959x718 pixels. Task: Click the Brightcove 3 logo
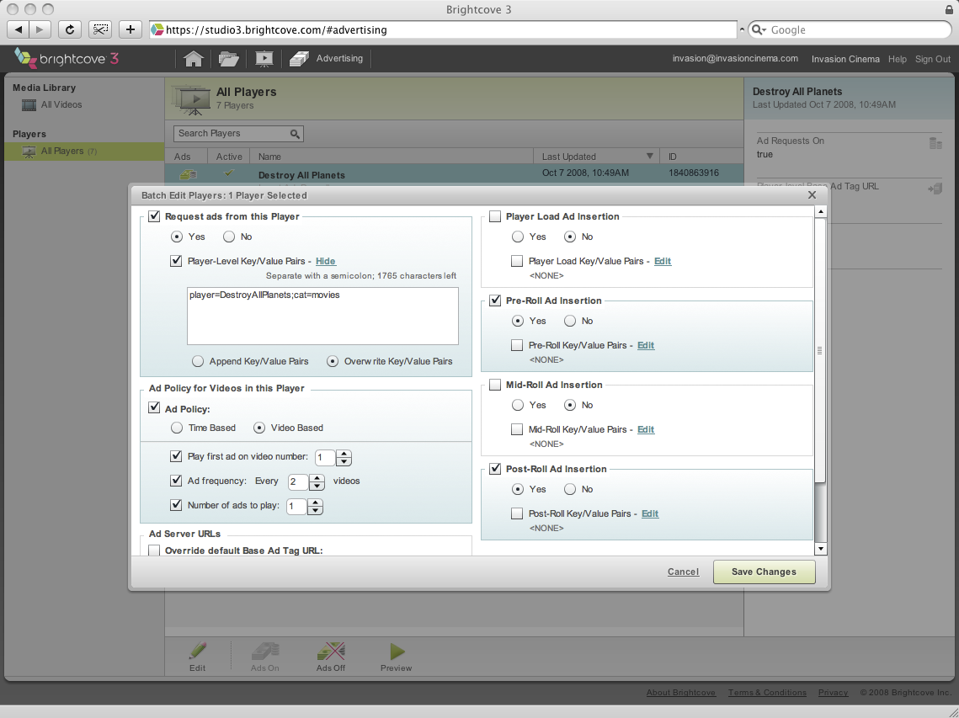click(x=66, y=59)
